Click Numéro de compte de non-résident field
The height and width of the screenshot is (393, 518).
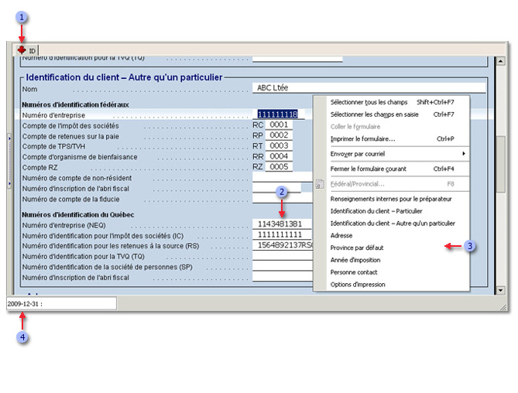(283, 177)
